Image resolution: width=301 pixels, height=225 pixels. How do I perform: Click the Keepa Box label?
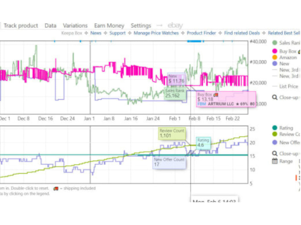[72, 33]
